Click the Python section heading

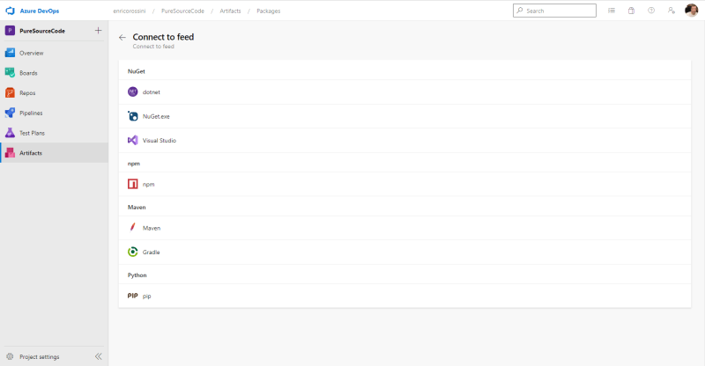(x=137, y=275)
